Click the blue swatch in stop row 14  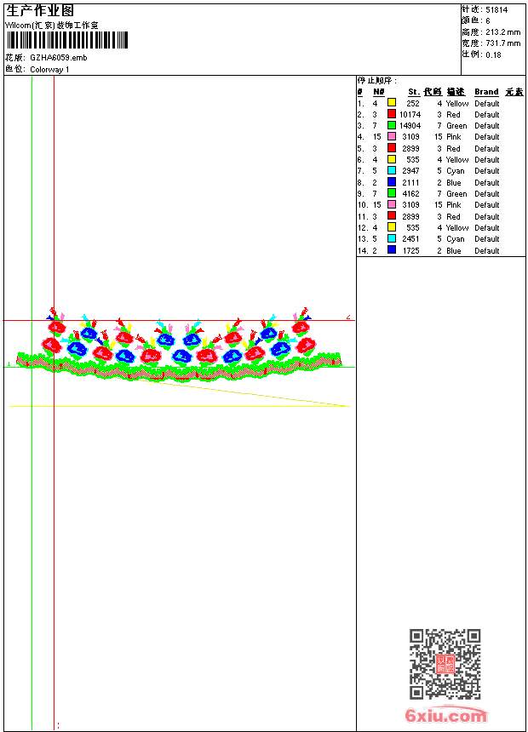click(392, 250)
